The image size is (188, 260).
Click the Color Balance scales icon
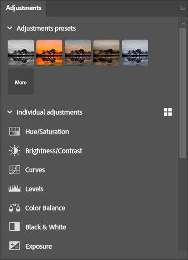point(15,208)
